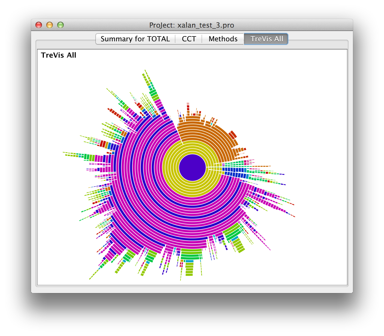Click the purple root circle of sunburst
384x336 pixels.
click(x=192, y=167)
